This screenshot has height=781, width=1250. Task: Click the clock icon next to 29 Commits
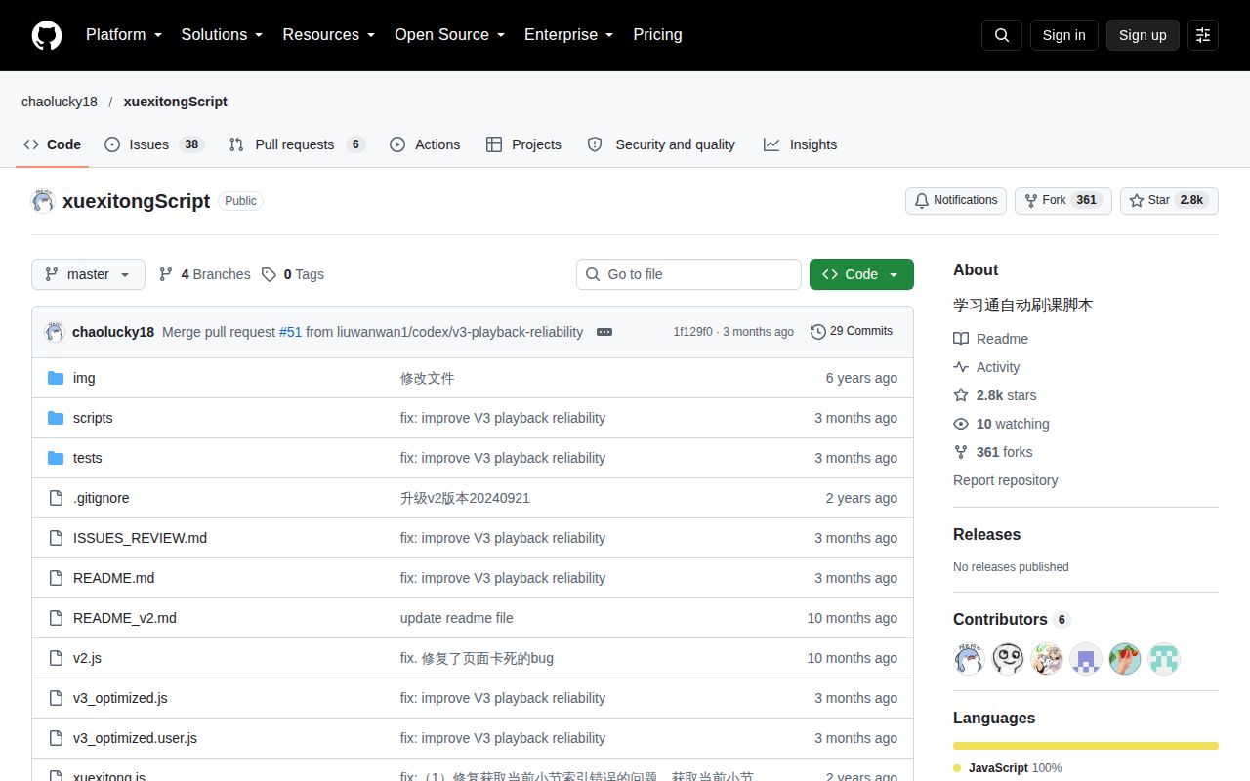[x=818, y=332]
